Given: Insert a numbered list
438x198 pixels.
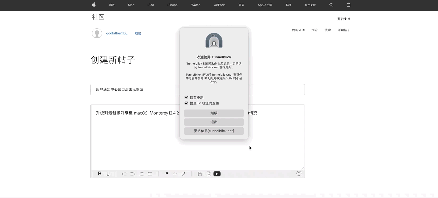Looking at the screenshot, I should pos(142,174).
